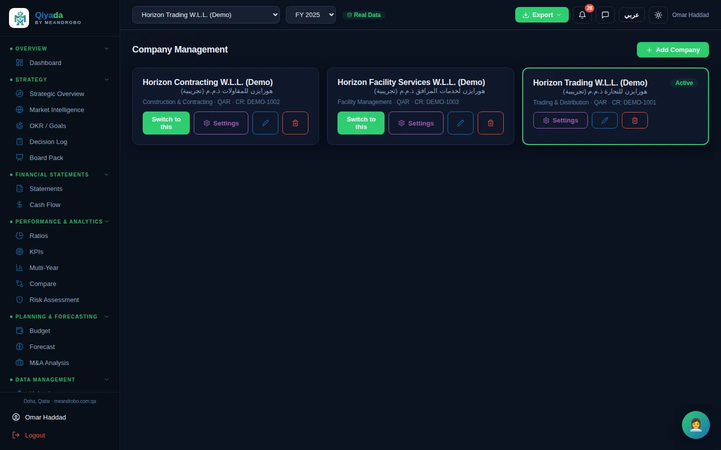The width and height of the screenshot is (721, 450).
Task: Open the chat messages icon
Action: point(605,15)
